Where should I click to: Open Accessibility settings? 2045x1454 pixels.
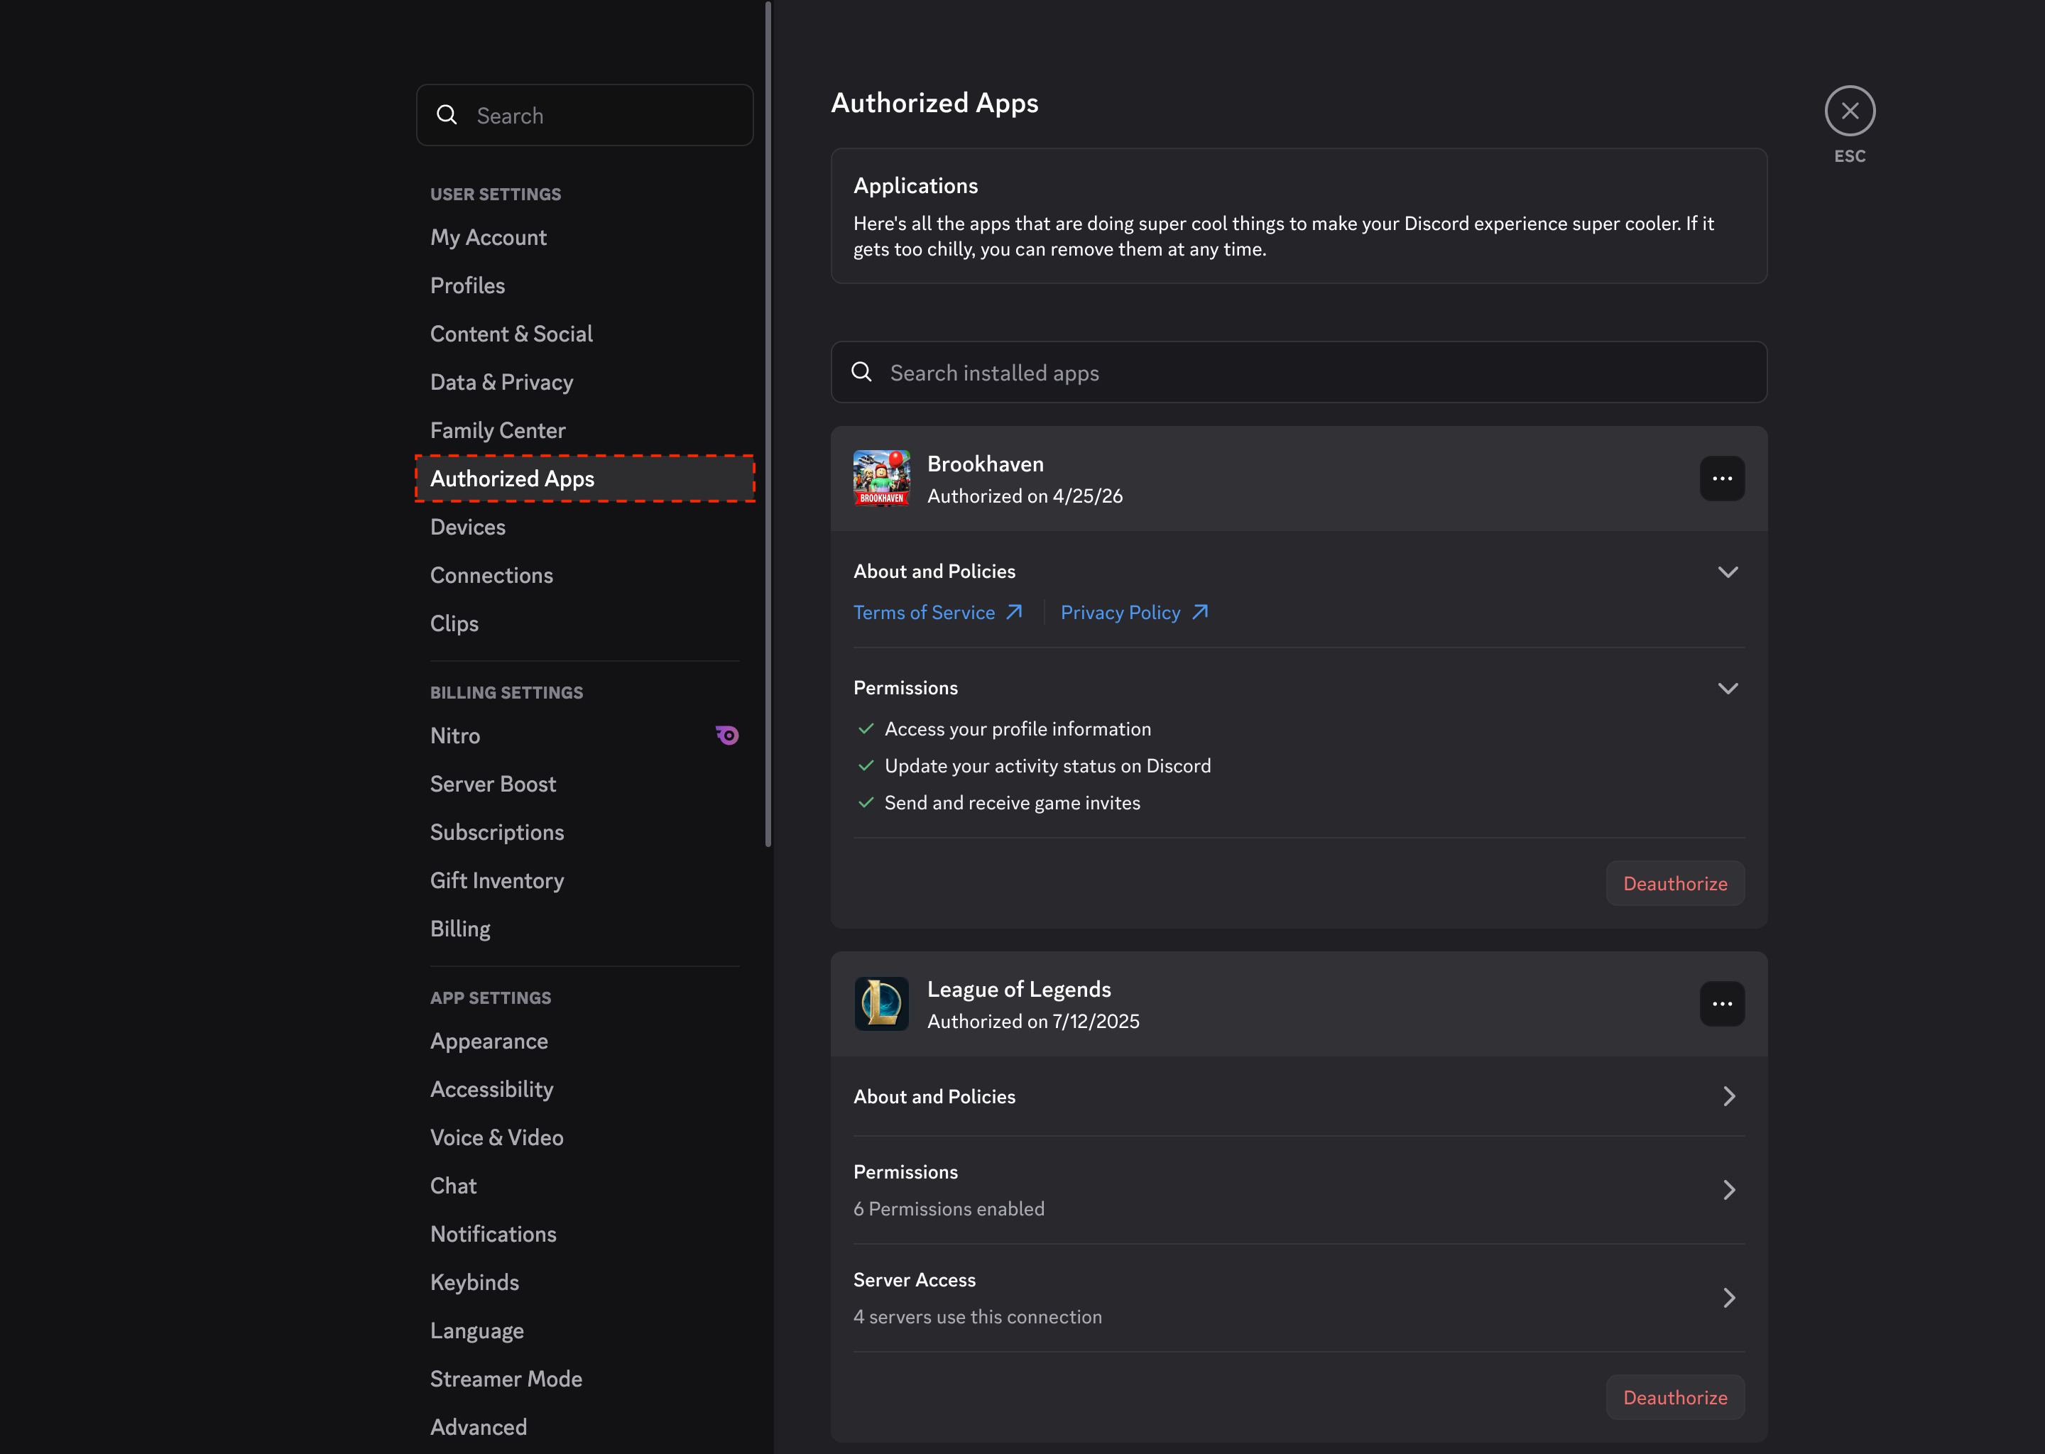pos(584,1090)
